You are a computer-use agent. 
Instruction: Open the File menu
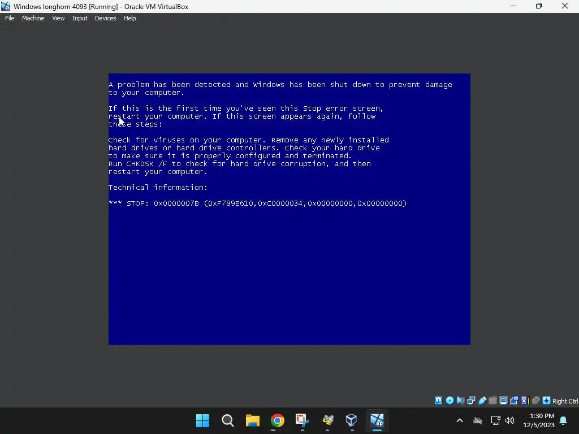coord(10,18)
